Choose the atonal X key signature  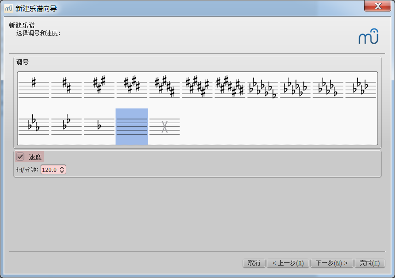pos(164,126)
